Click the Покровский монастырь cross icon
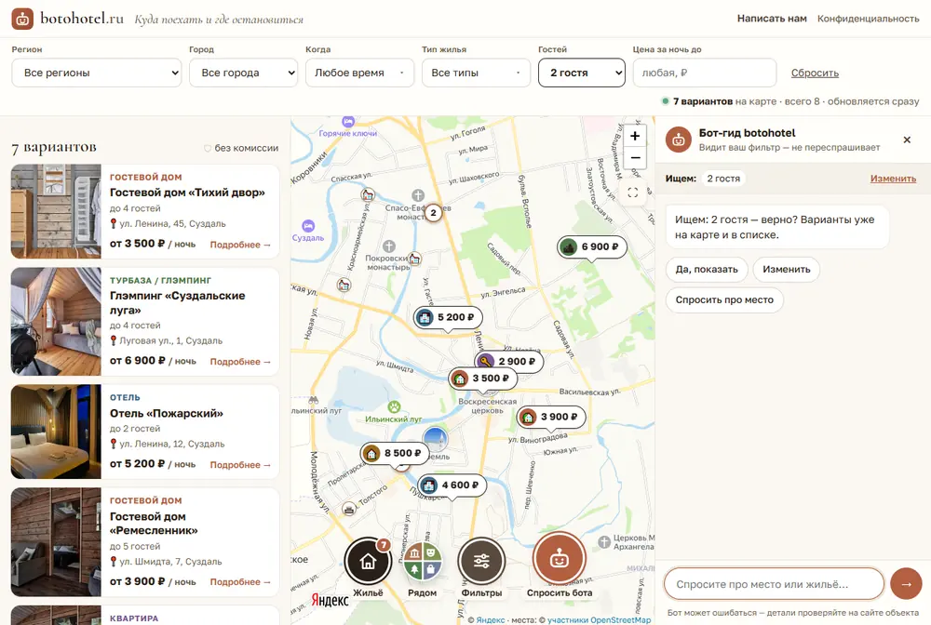 coord(389,246)
